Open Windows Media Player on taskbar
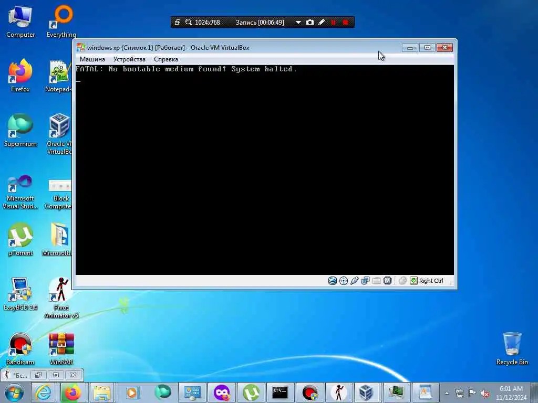Image resolution: width=538 pixels, height=403 pixels. pos(132,393)
